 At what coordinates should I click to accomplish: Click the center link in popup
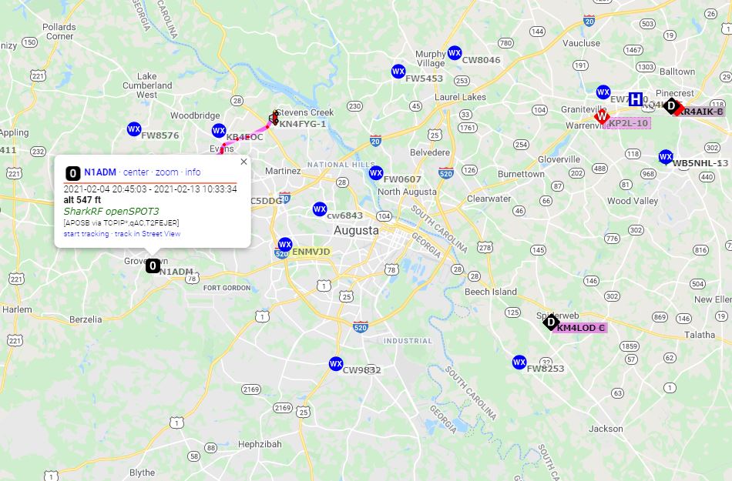click(x=136, y=172)
